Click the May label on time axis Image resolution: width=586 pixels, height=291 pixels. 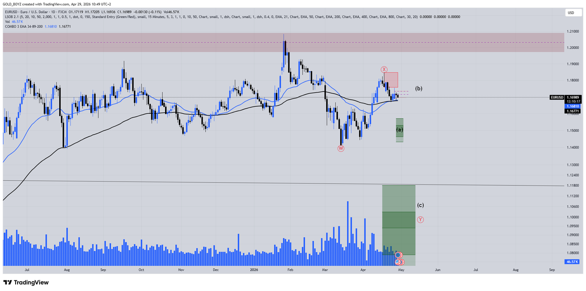(401, 270)
